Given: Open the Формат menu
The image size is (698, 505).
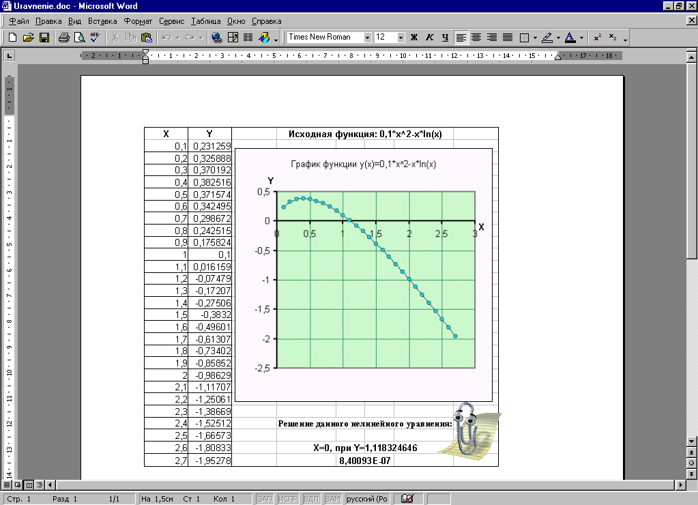Looking at the screenshot, I should coord(138,21).
